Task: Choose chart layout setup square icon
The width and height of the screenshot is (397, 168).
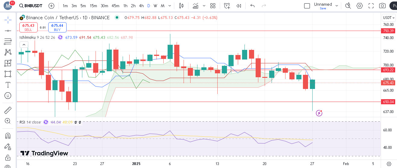Action: (307, 6)
